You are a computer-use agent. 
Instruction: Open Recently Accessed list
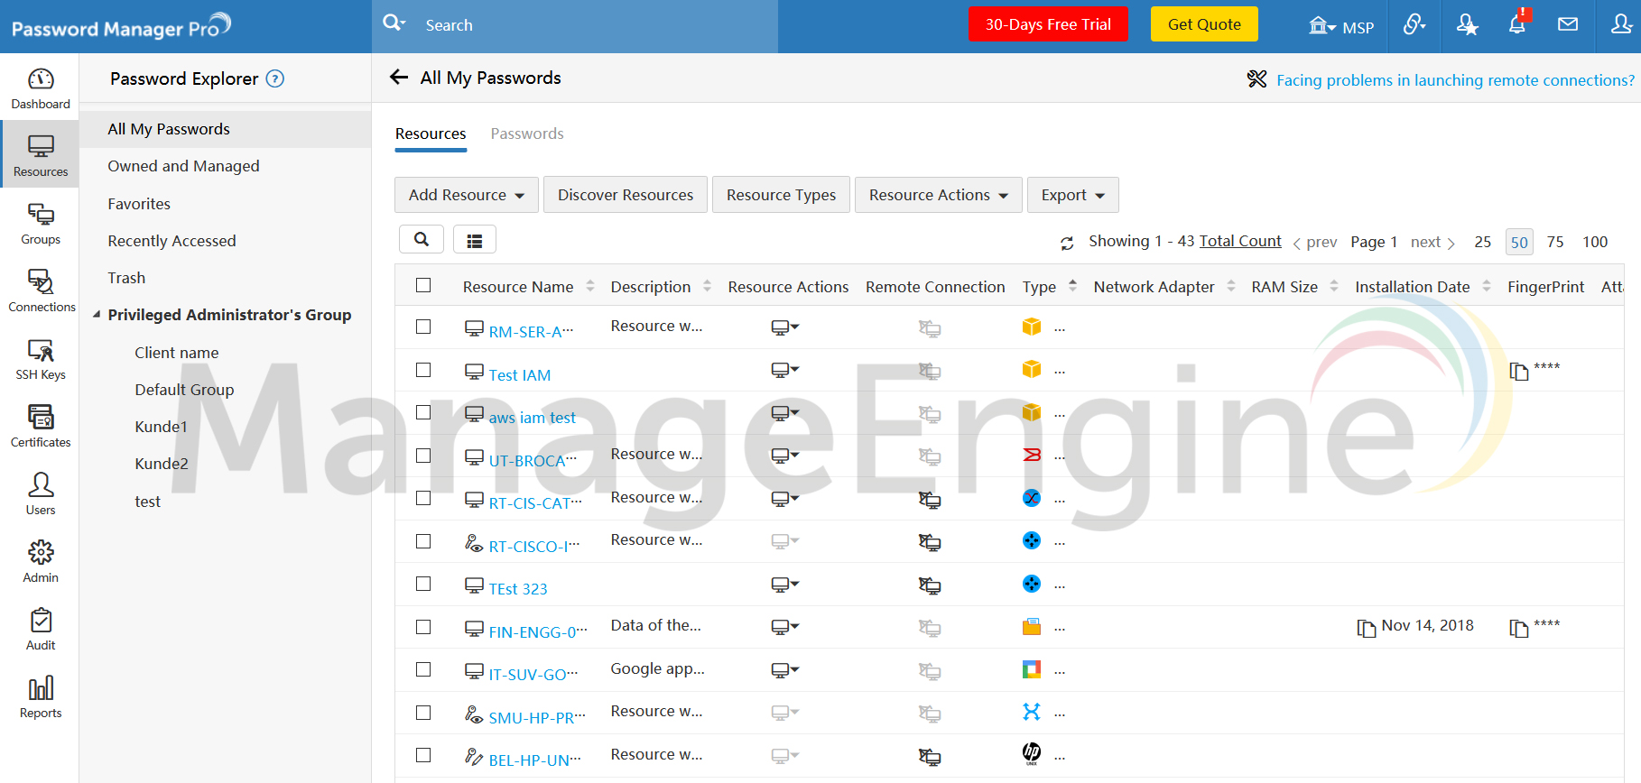(x=172, y=241)
